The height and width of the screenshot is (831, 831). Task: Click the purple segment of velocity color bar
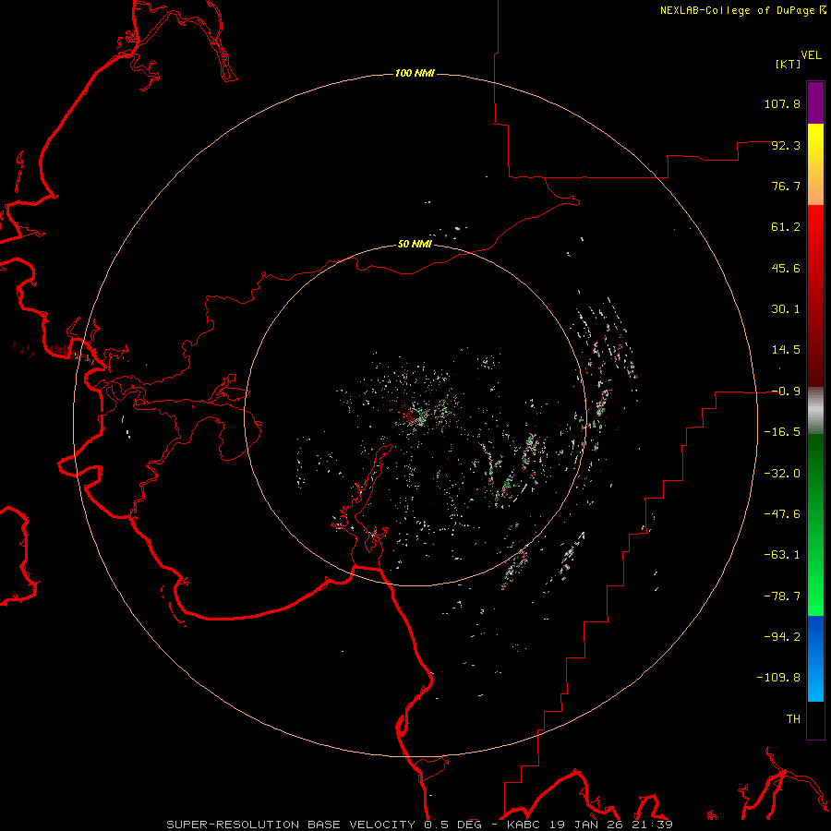coord(815,103)
